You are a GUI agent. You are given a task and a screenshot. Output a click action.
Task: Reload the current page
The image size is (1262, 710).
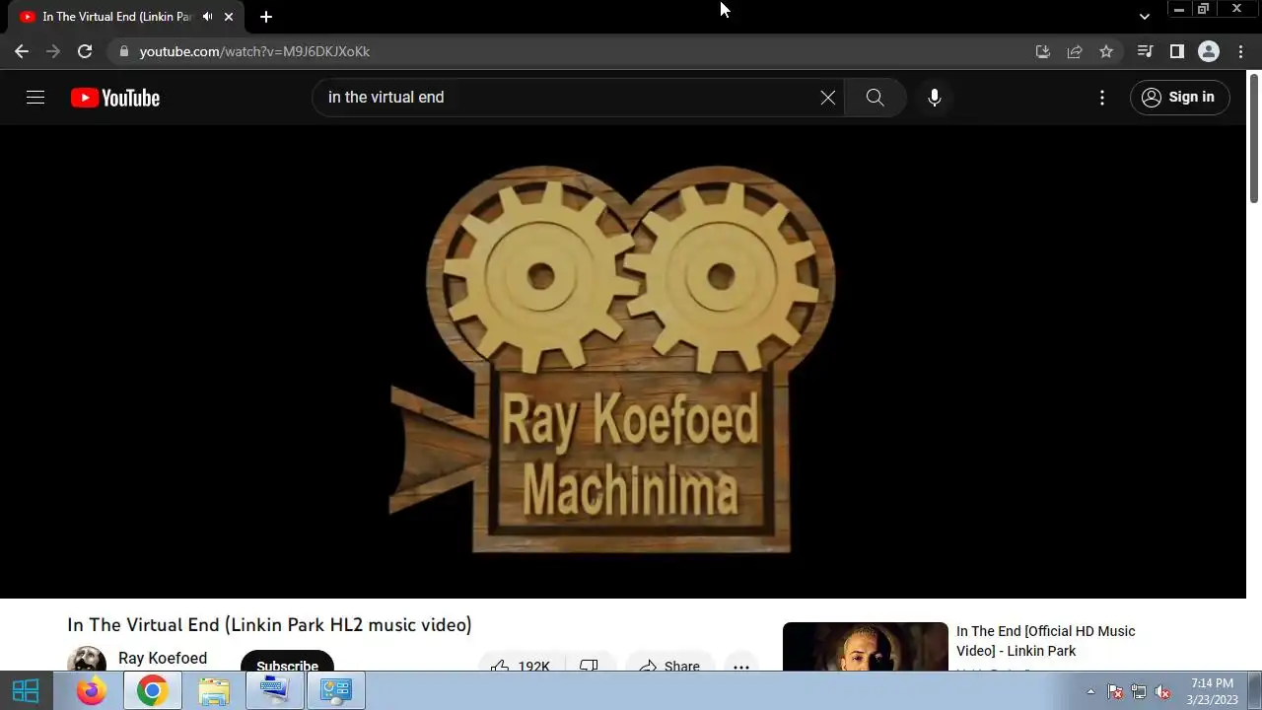point(85,51)
